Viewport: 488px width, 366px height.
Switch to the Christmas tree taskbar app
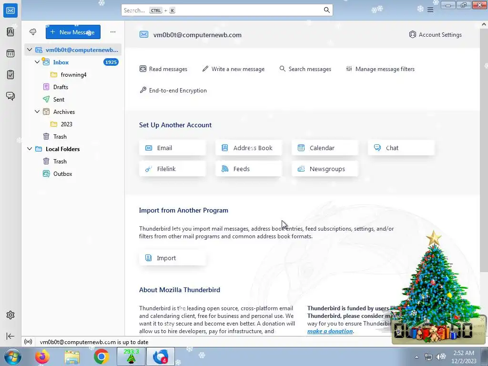coord(131,356)
